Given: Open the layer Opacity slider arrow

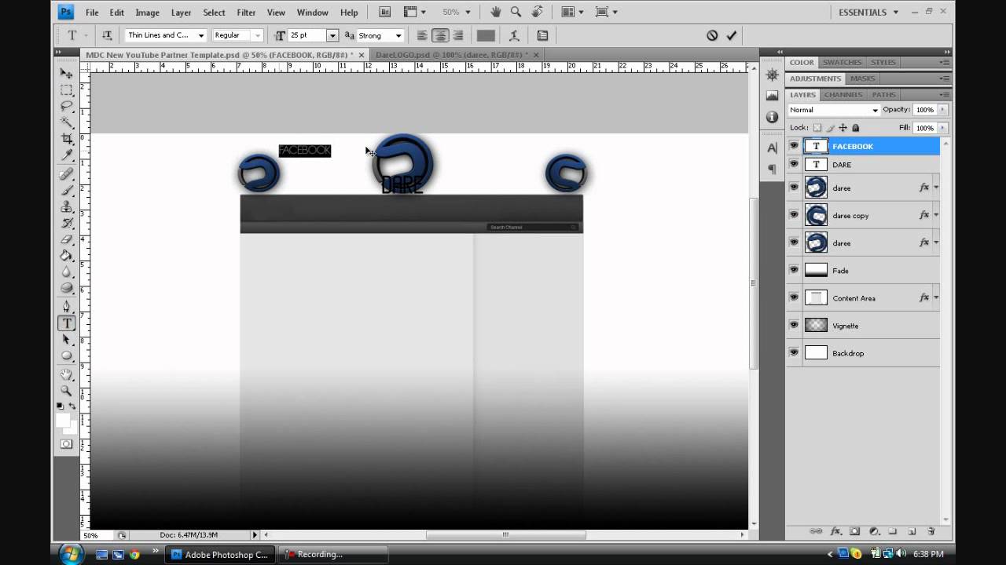Looking at the screenshot, I should (x=943, y=110).
